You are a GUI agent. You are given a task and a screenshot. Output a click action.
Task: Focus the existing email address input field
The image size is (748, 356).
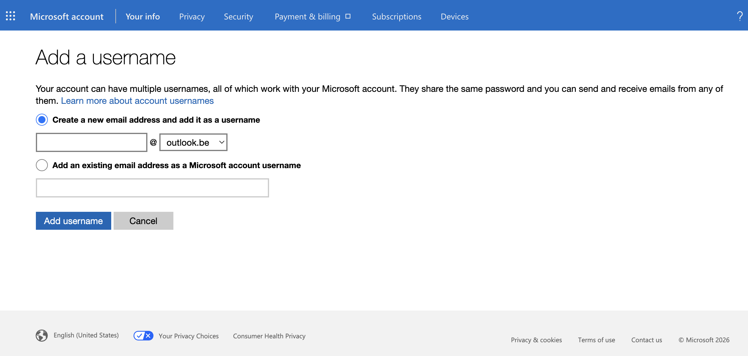[x=152, y=188]
